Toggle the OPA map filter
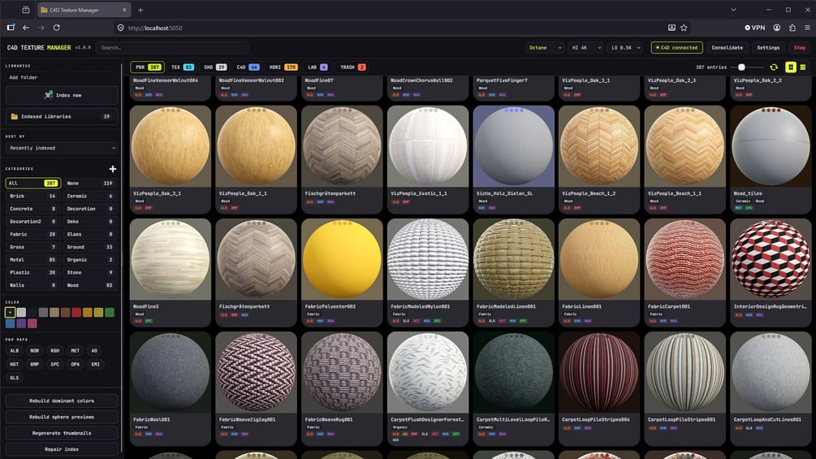The height and width of the screenshot is (459, 816). (x=75, y=364)
